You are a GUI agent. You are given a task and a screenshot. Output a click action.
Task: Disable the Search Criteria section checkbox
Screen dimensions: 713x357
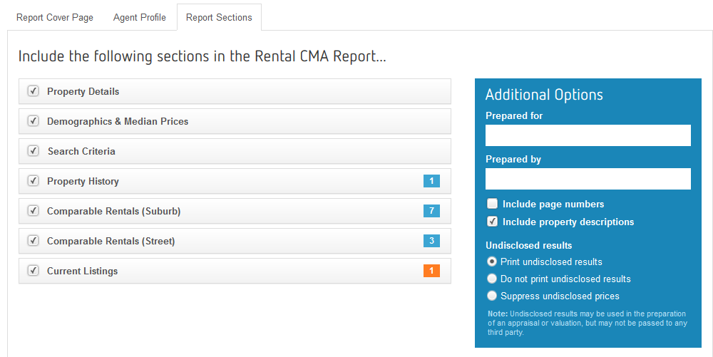click(33, 151)
